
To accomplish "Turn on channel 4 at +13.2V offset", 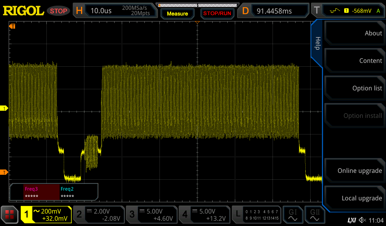I will (x=204, y=215).
